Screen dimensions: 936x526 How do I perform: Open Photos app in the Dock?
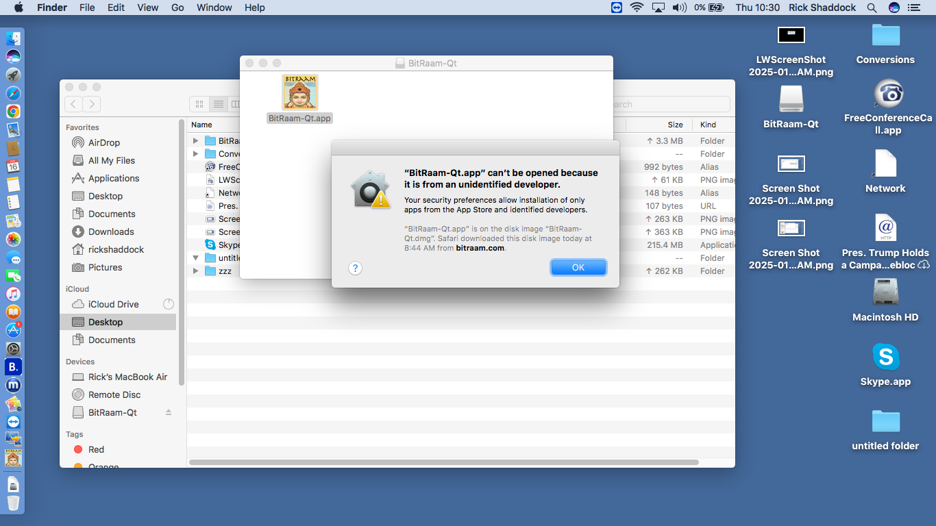13,239
